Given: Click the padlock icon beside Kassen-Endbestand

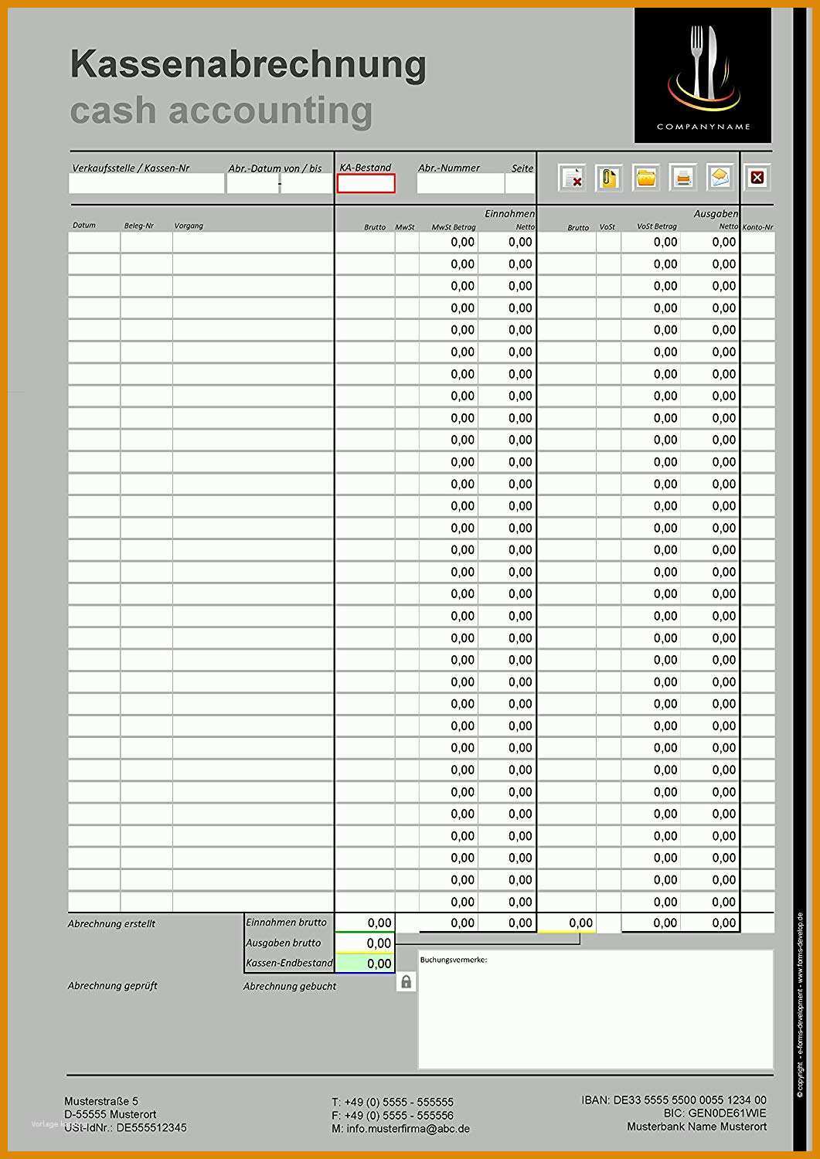Looking at the screenshot, I should (406, 982).
